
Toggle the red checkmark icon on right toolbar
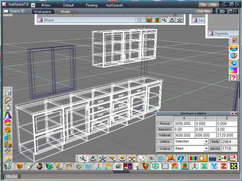point(234,41)
